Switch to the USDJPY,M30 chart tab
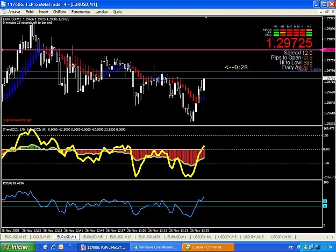The width and height of the screenshot is (336, 252). pyautogui.click(x=281, y=237)
